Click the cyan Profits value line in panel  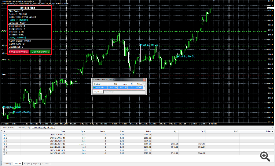(18, 20)
